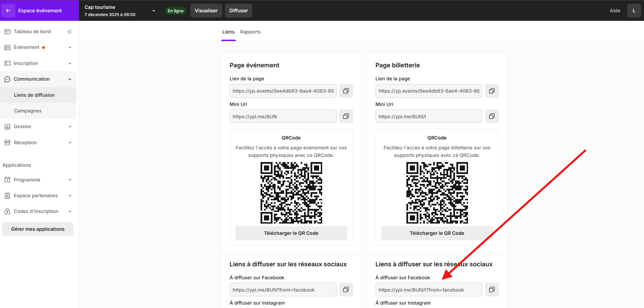Copy the Page billetterie page link
This screenshot has height=308, width=644.
click(492, 91)
